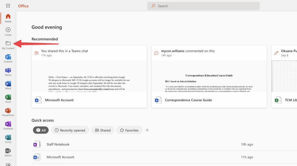Viewport: 297px width, 166px height.
Task: Show Shared files filter
Action: point(103,130)
